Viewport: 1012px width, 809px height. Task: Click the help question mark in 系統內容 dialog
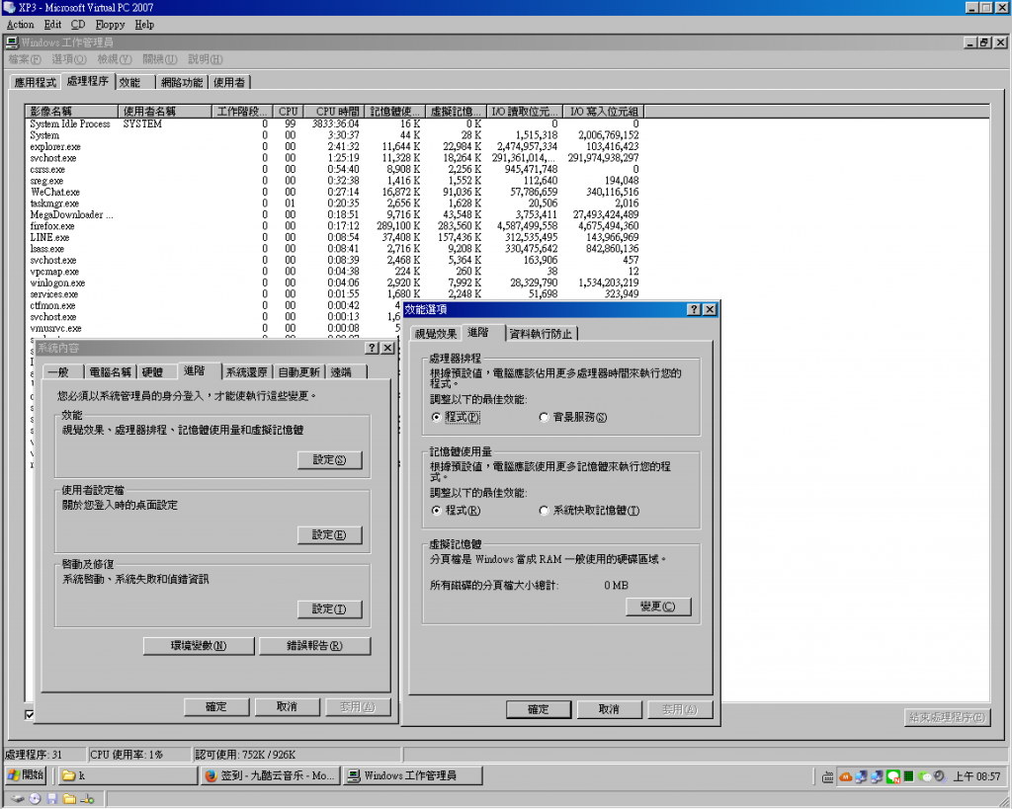372,348
